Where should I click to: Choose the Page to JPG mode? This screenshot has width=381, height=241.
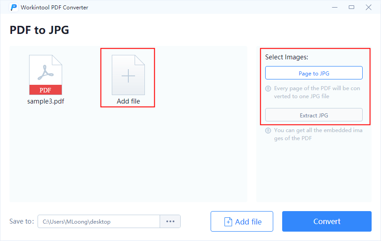pos(313,73)
